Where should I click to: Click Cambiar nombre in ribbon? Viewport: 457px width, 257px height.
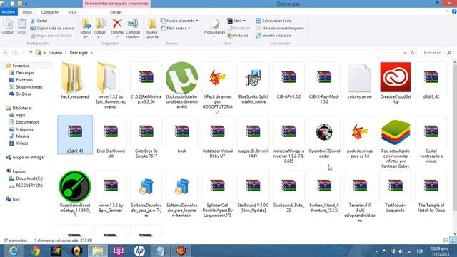point(133,29)
